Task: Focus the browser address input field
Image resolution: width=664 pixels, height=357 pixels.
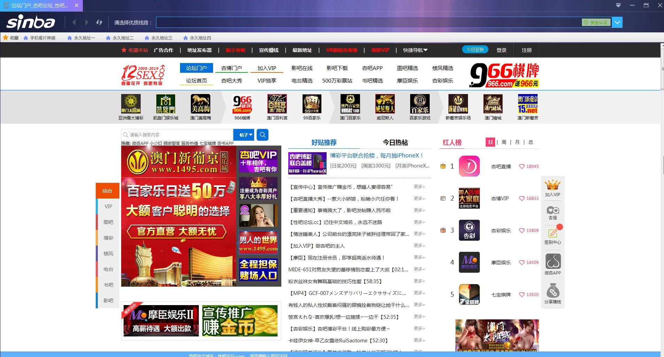Action: tap(369, 22)
